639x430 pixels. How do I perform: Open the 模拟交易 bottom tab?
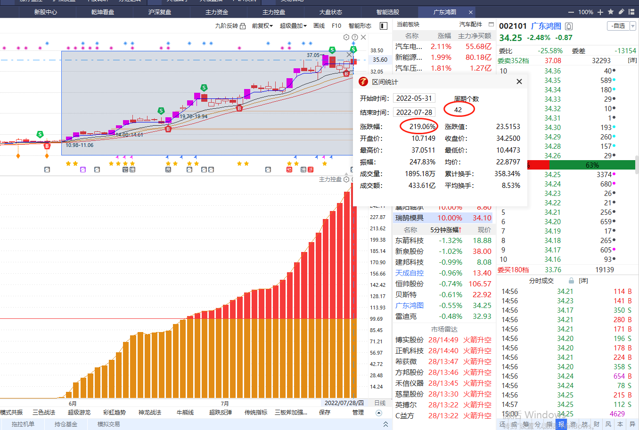(x=108, y=424)
